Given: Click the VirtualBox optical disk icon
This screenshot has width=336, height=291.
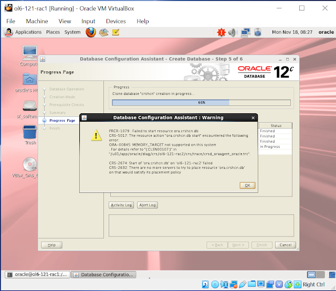Looking at the screenshot, I should 215,284.
